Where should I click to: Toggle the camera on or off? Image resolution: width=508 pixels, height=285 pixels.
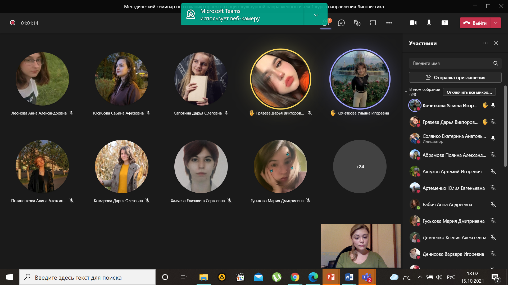413,23
